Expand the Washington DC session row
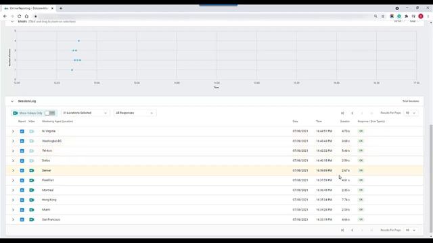Screen dimensions: 433x243 click(13, 141)
